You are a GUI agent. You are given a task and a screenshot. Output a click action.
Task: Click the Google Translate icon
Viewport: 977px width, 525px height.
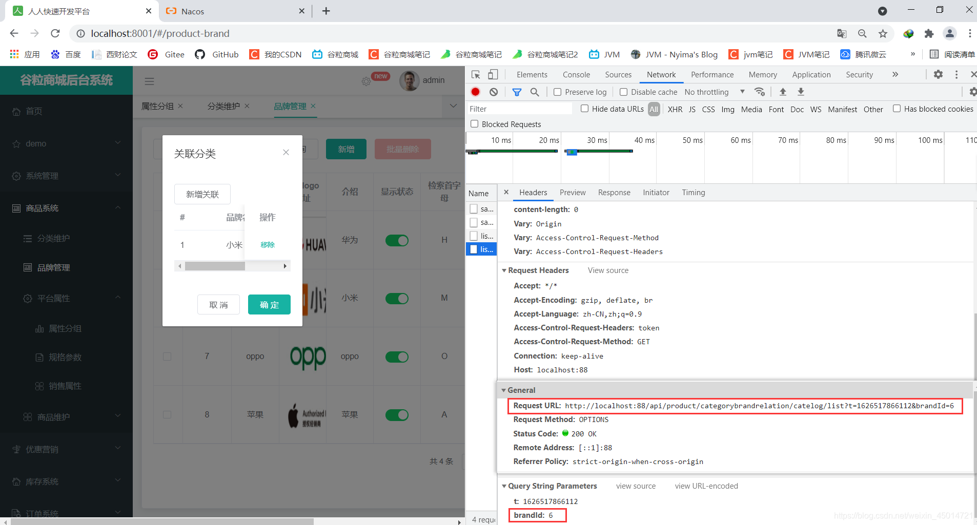[x=842, y=33]
